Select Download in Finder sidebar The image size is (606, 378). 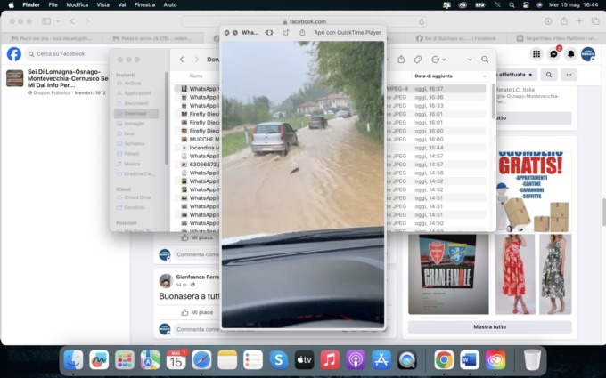pos(135,114)
